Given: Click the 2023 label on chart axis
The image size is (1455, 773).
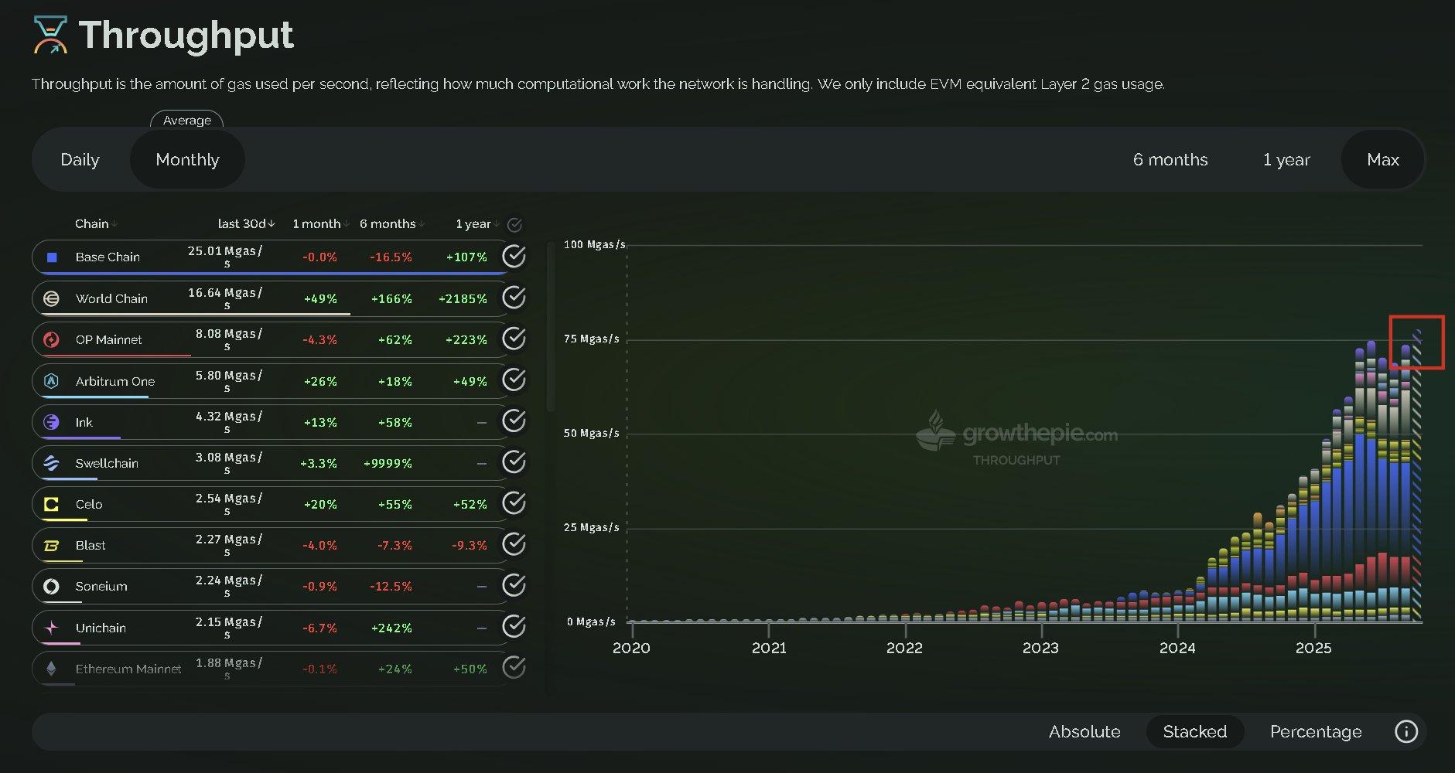Looking at the screenshot, I should click(x=1040, y=648).
